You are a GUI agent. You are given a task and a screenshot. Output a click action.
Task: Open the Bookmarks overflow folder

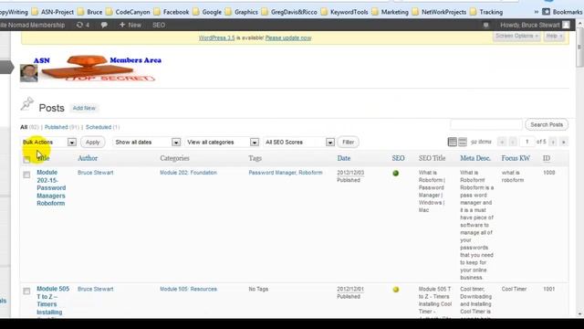click(x=562, y=12)
